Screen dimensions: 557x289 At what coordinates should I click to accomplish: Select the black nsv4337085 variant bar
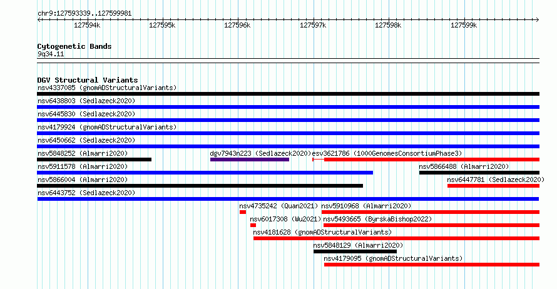288,94
